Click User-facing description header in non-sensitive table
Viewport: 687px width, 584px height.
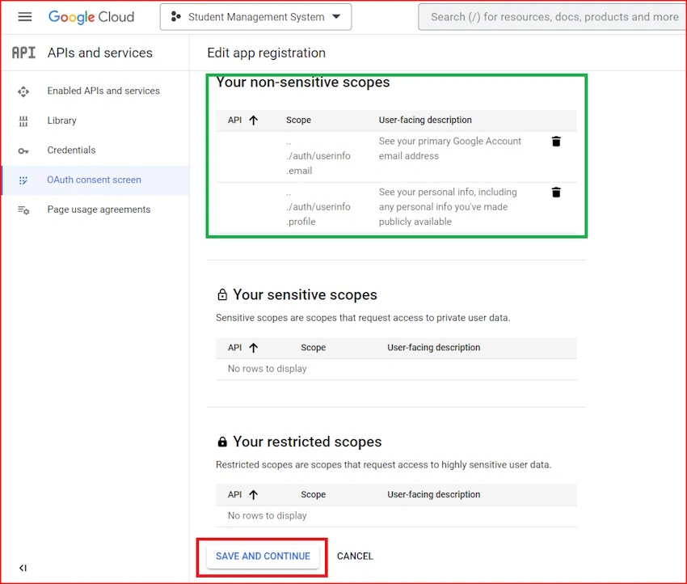tap(425, 120)
